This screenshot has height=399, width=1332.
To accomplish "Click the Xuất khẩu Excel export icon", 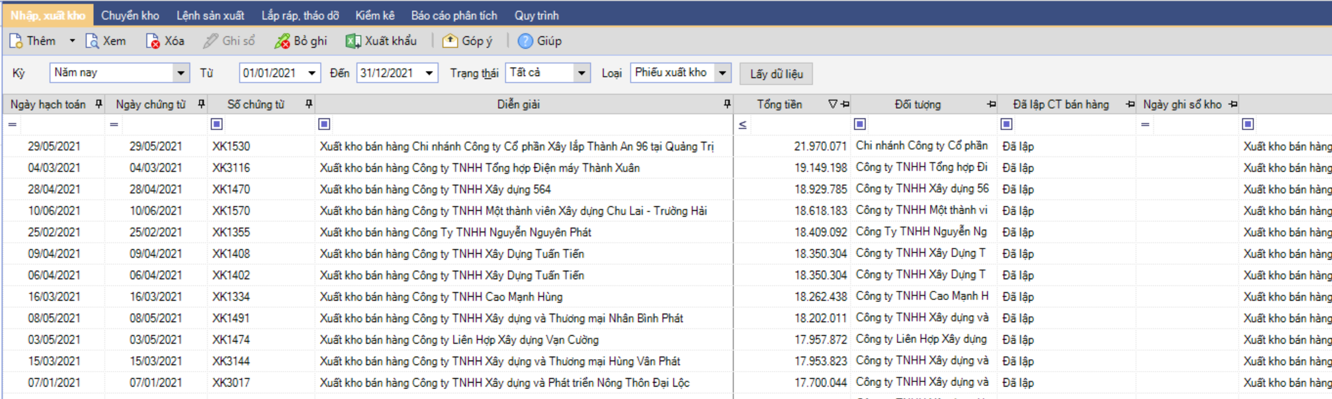I will 353,41.
